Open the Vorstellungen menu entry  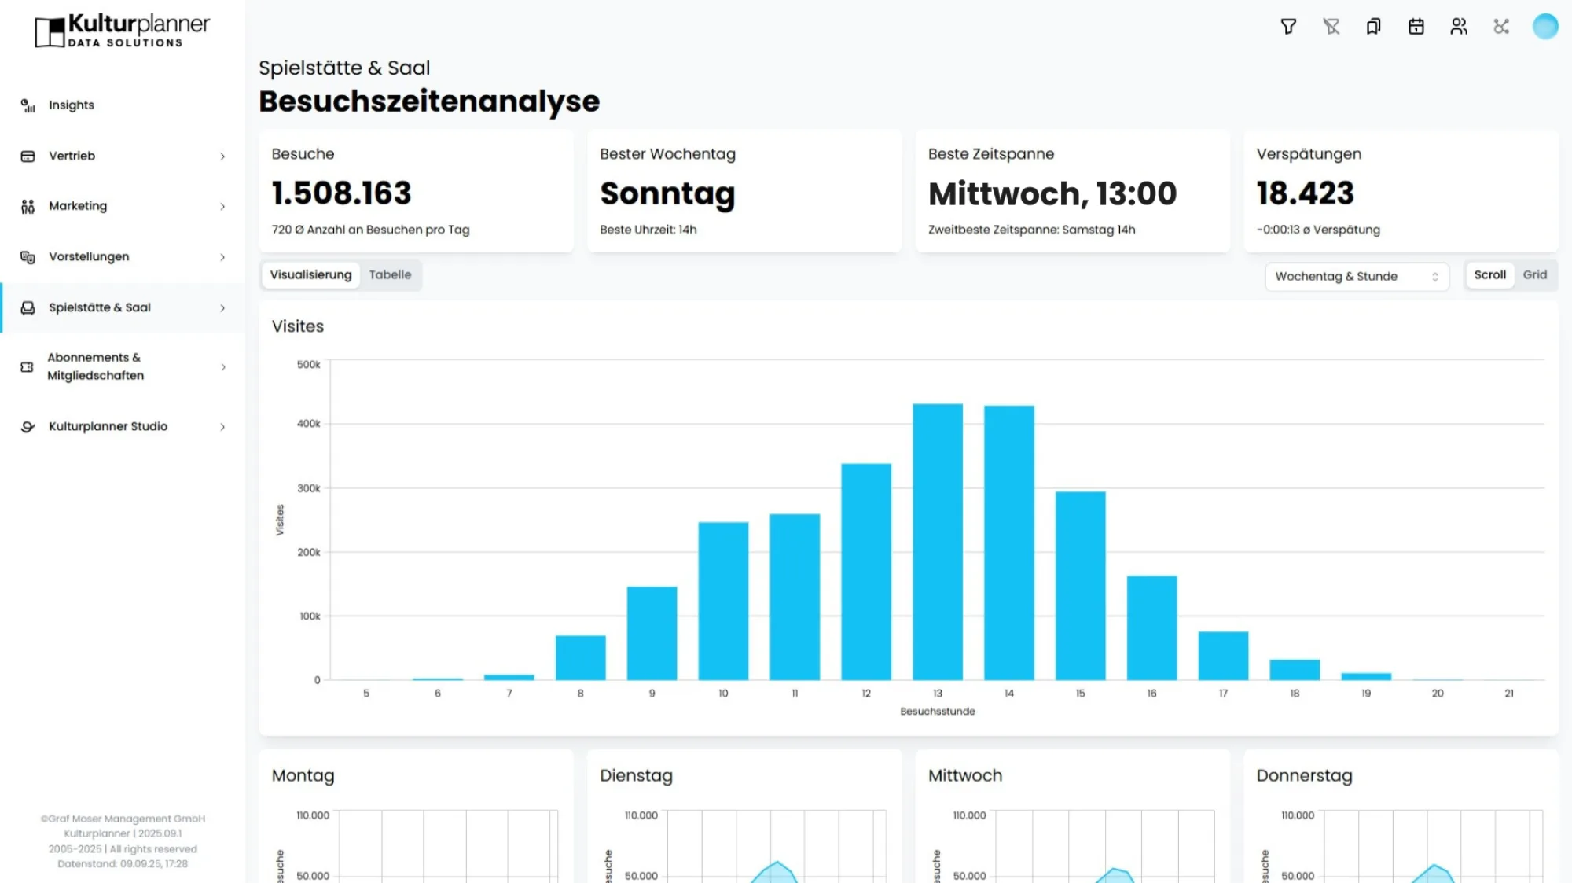coord(89,256)
